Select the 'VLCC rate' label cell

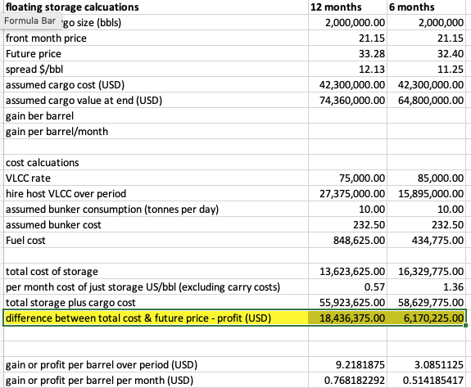(156, 178)
